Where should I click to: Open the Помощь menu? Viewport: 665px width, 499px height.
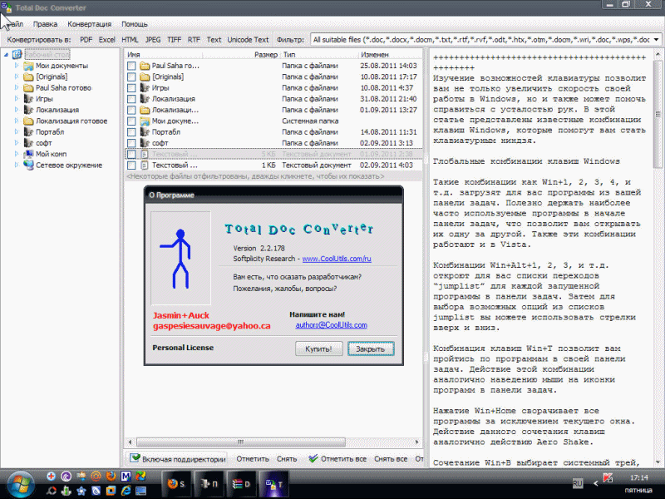135,24
